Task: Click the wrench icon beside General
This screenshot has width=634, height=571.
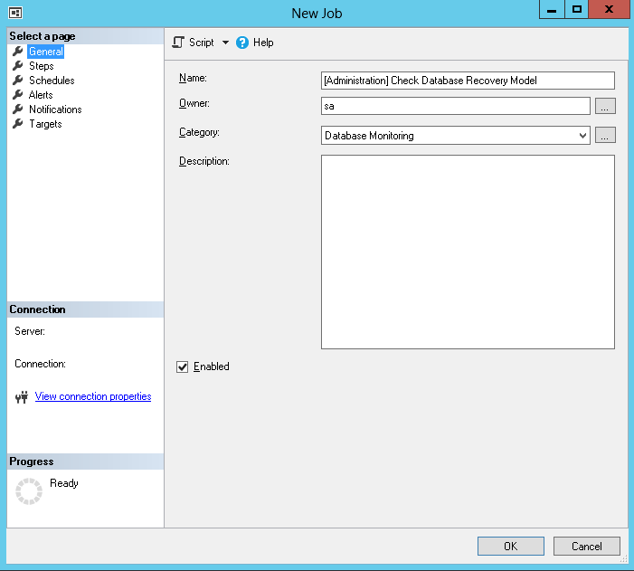Action: [x=18, y=52]
